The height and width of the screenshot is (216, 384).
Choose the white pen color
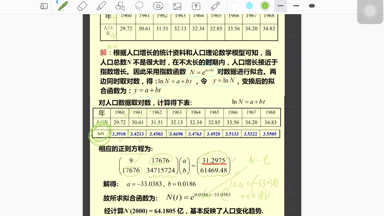pyautogui.click(x=234, y=6)
